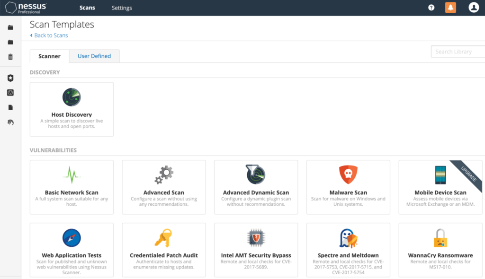
Task: Click 'Remote and local checks for MS17-010' text
Action: point(440,264)
